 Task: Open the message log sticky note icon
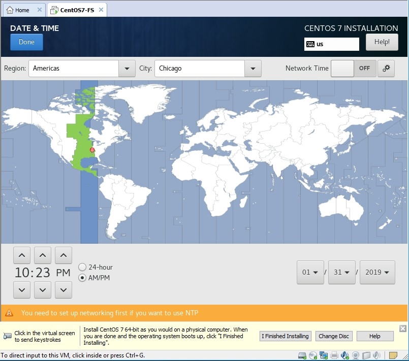393,355
